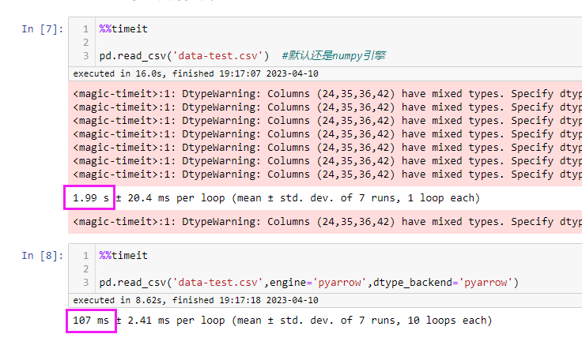This screenshot has width=582, height=349.
Task: Click line number 3 in cell 8
Action: click(x=85, y=283)
